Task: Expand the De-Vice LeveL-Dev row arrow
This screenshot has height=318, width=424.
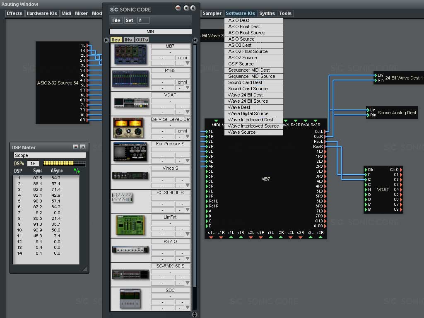Action: pos(188,136)
